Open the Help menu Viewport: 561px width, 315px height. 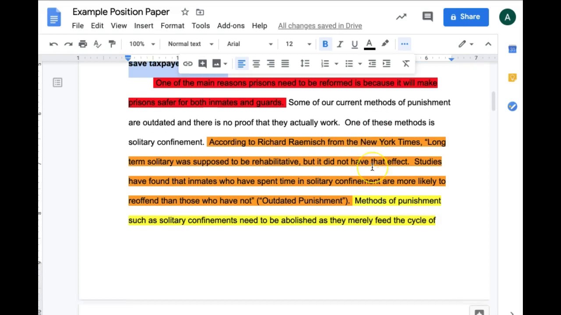259,26
